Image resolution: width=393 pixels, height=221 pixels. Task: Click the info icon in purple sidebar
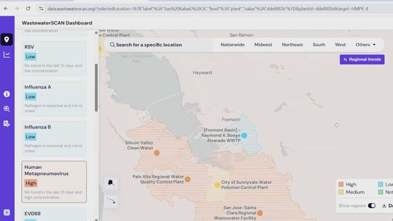click(x=7, y=94)
